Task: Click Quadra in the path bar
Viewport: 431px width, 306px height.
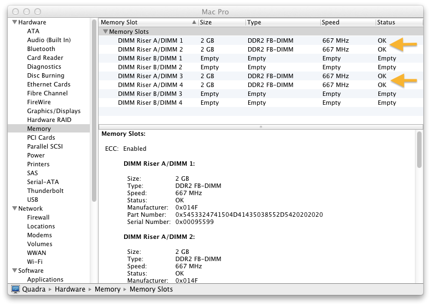Action: click(34, 289)
